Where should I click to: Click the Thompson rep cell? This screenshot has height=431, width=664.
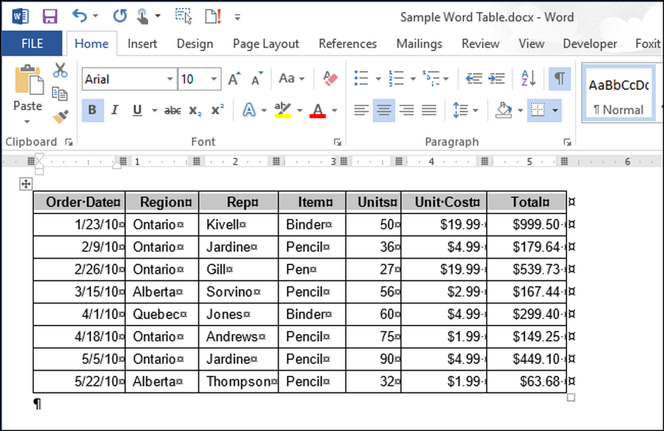[238, 381]
